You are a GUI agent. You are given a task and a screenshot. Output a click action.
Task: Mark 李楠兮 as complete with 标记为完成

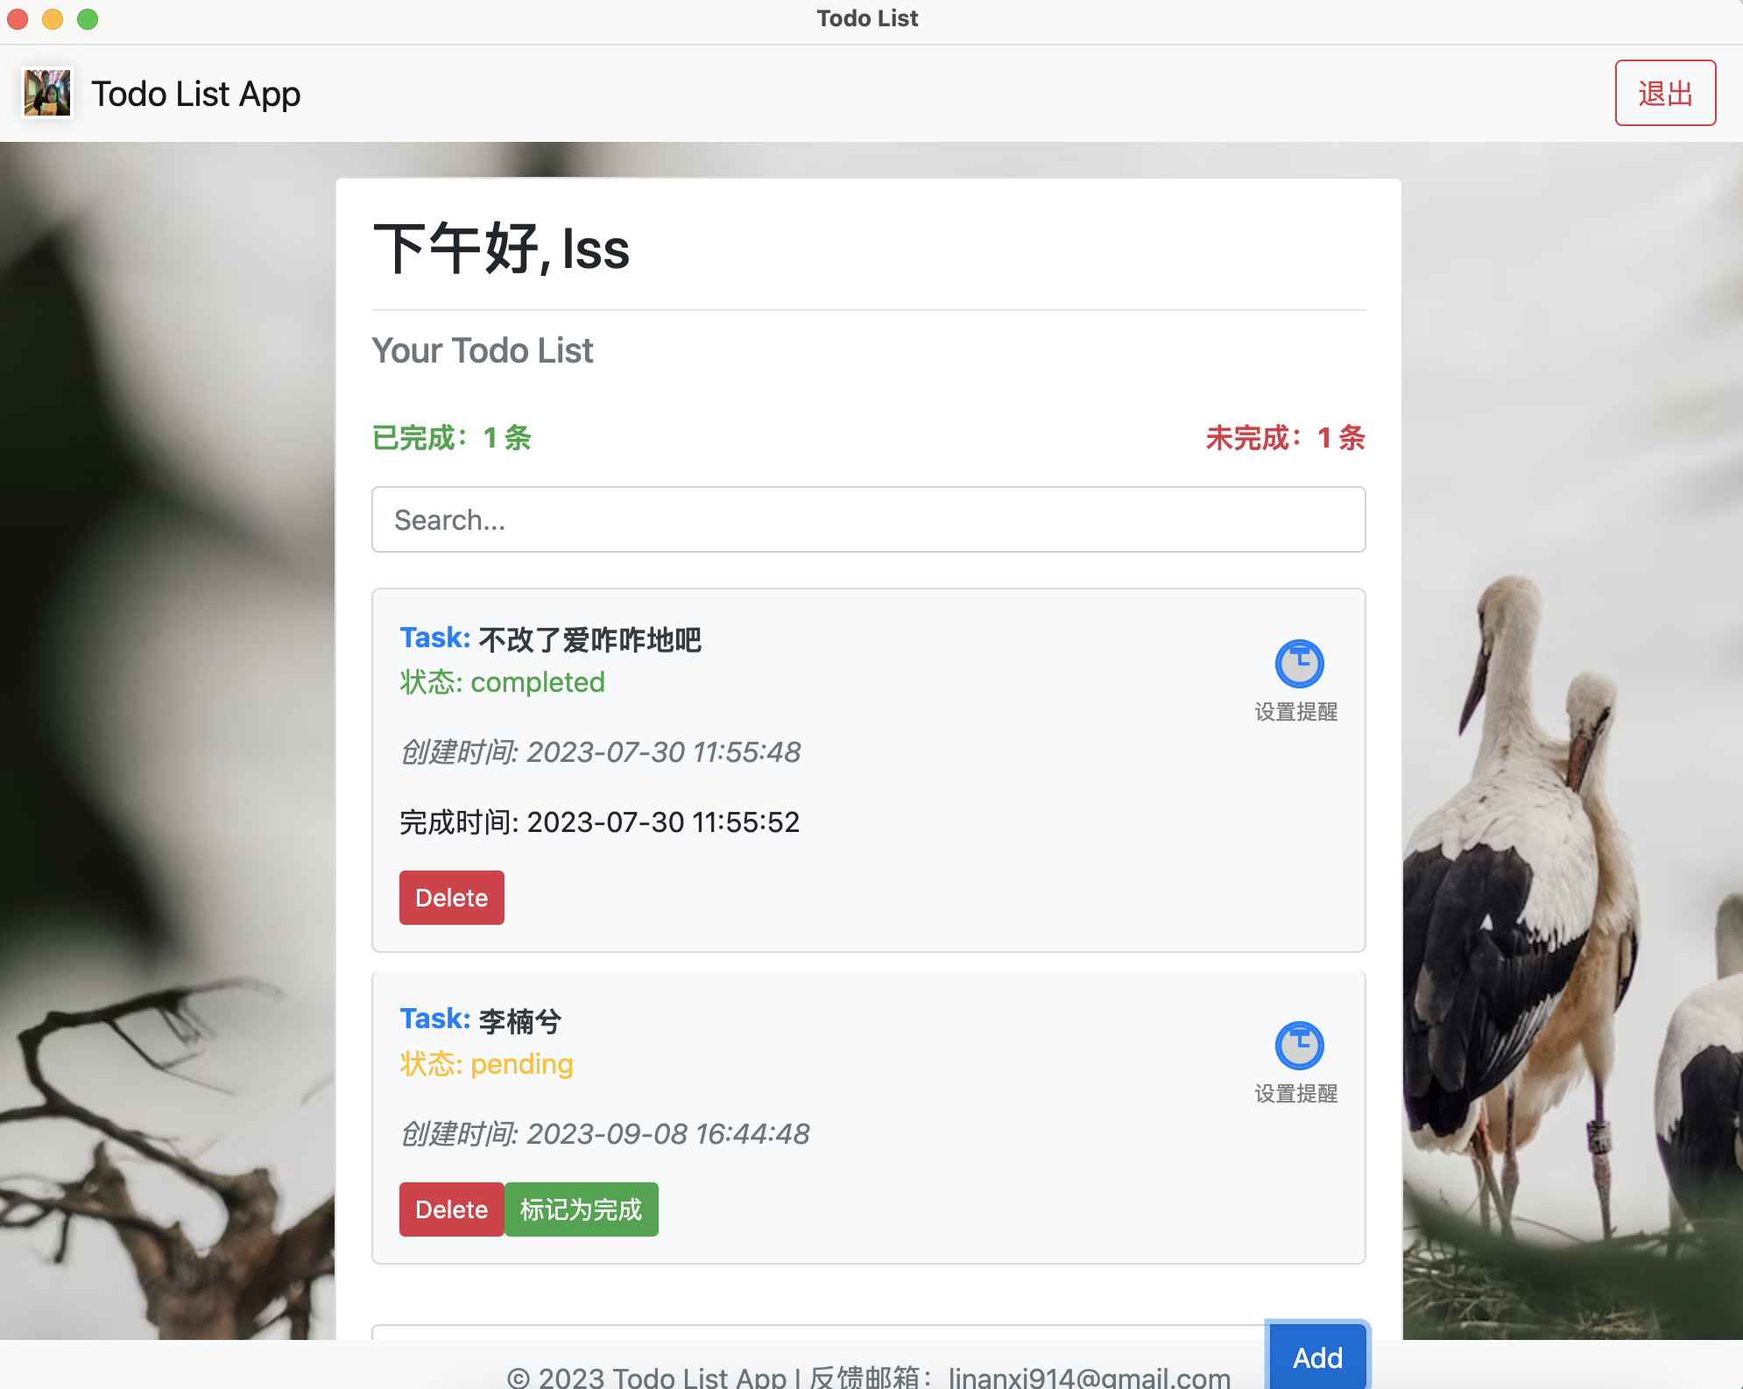(581, 1209)
